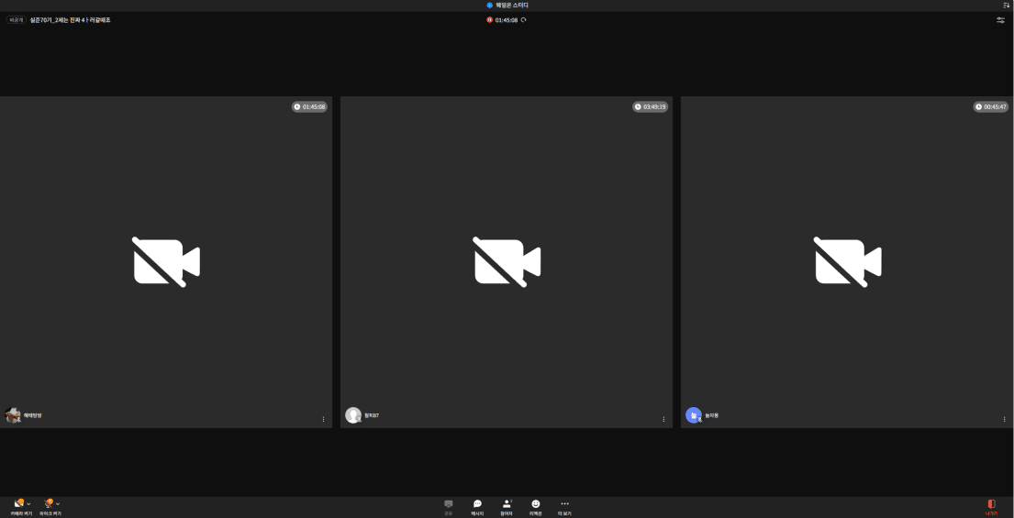1014x518 pixels.
Task: Click the 00:45:47 timer badge on third tile
Action: (x=991, y=106)
